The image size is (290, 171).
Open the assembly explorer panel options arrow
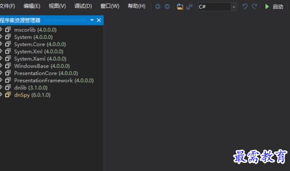[92, 20]
